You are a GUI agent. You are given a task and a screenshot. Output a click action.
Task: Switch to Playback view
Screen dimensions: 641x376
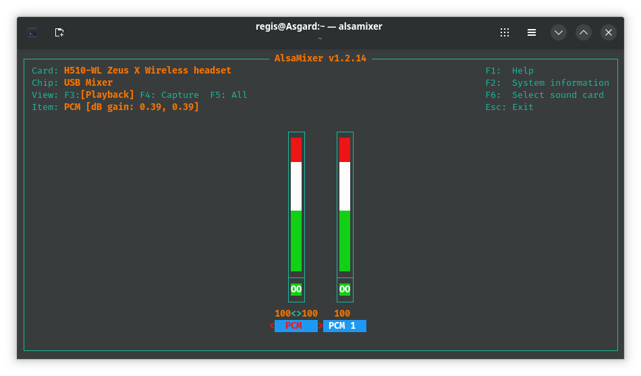[99, 95]
